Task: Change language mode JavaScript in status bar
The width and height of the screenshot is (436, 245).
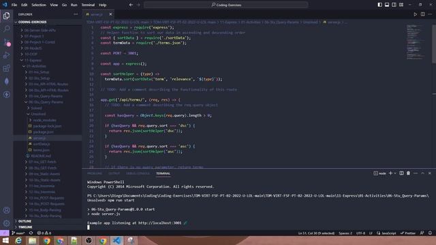Action: pyautogui.click(x=386, y=233)
